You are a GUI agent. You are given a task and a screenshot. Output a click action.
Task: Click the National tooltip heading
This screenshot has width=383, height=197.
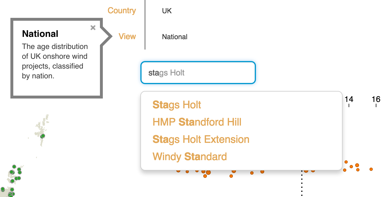(40, 34)
